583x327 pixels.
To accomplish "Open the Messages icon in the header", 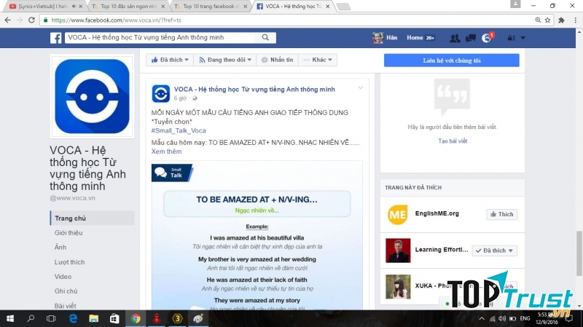I will coord(470,38).
